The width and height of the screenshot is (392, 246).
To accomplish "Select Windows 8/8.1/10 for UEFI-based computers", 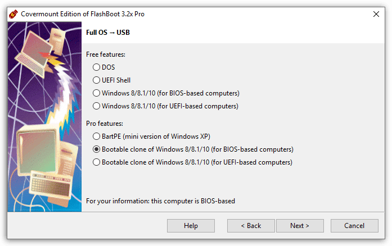I will point(165,106).
